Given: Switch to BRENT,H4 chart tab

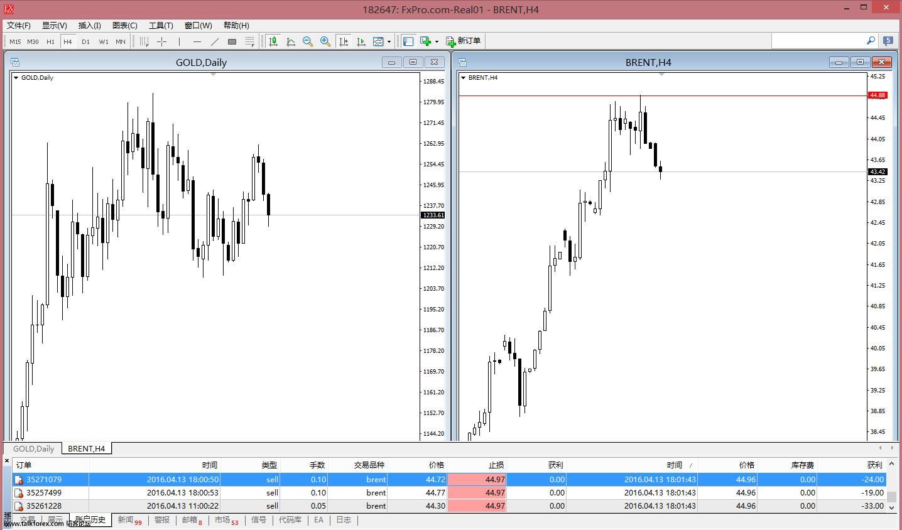Looking at the screenshot, I should [x=86, y=448].
